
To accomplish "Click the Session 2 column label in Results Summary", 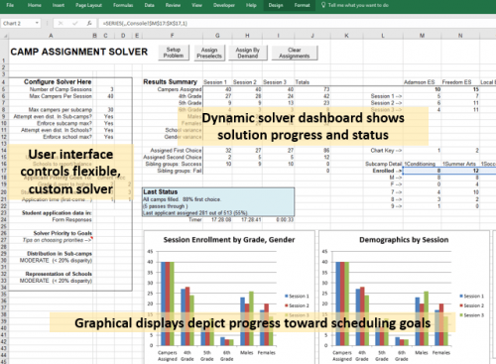I will [x=245, y=82].
